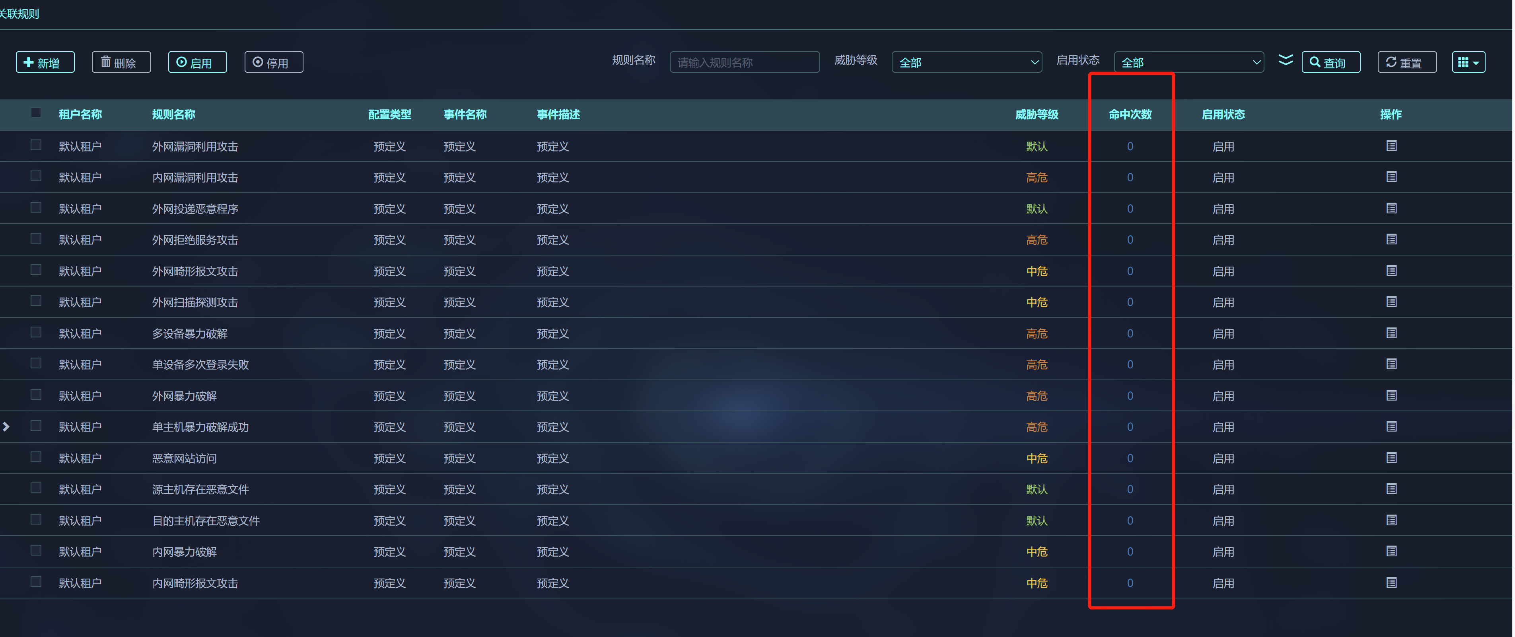Check the 外网投递恶意程序 row checkbox
1515x637 pixels.
(x=36, y=207)
